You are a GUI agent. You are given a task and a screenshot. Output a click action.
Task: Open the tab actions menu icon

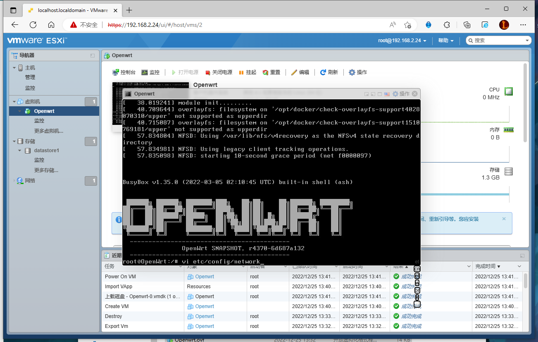click(x=13, y=10)
